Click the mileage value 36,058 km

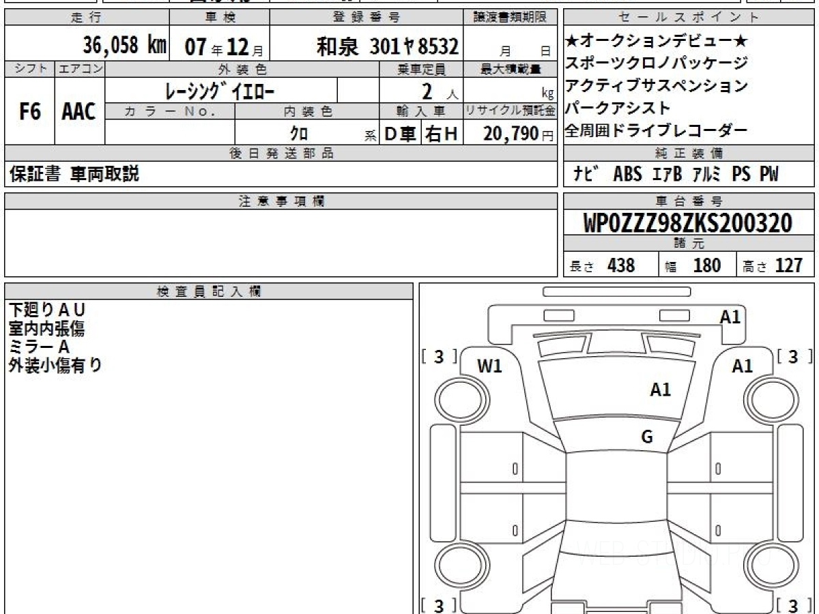point(125,46)
